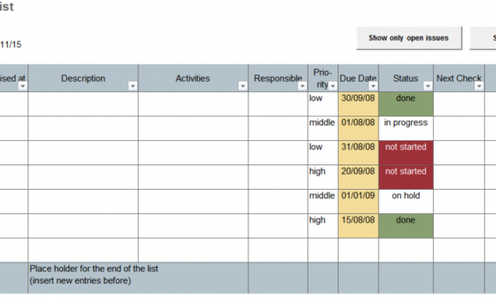
Task: Select the Next Check column header
Action: pyautogui.click(x=459, y=79)
